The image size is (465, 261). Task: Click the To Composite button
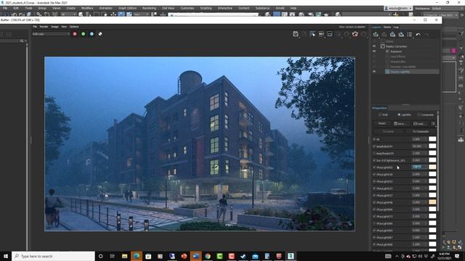421,131
